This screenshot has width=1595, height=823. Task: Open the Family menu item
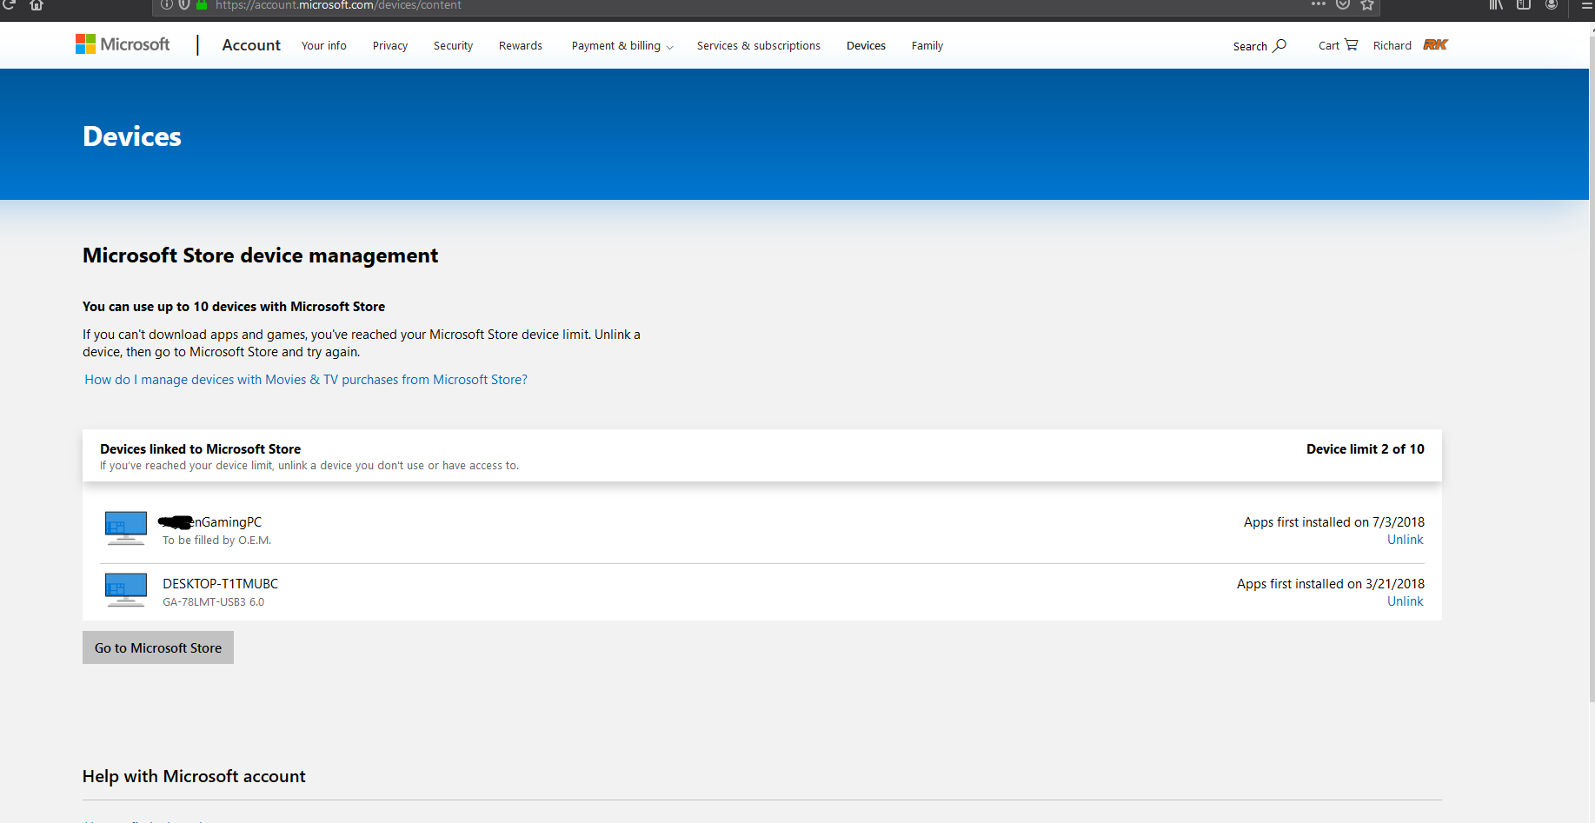tap(927, 46)
